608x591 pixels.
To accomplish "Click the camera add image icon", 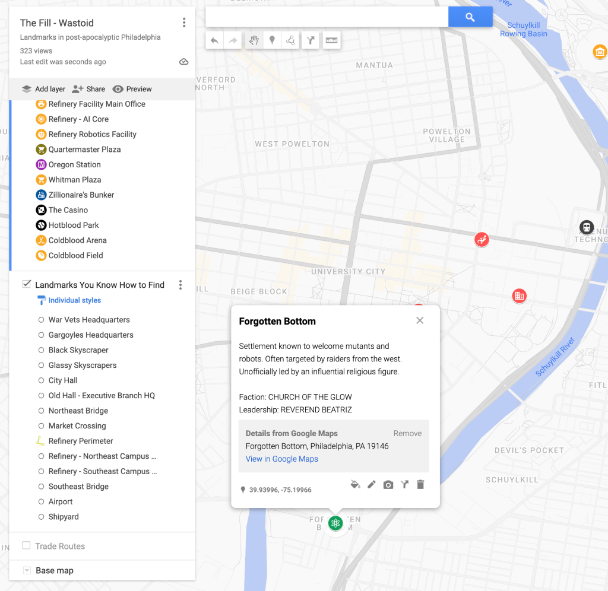I will tap(388, 484).
